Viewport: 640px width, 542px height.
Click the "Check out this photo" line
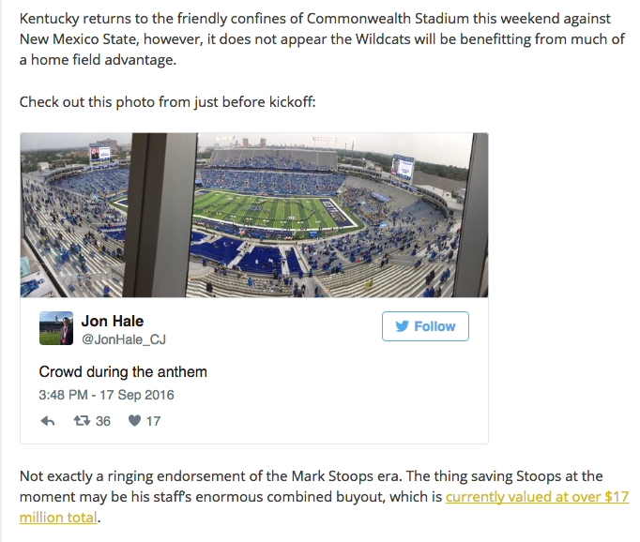pyautogui.click(x=168, y=101)
